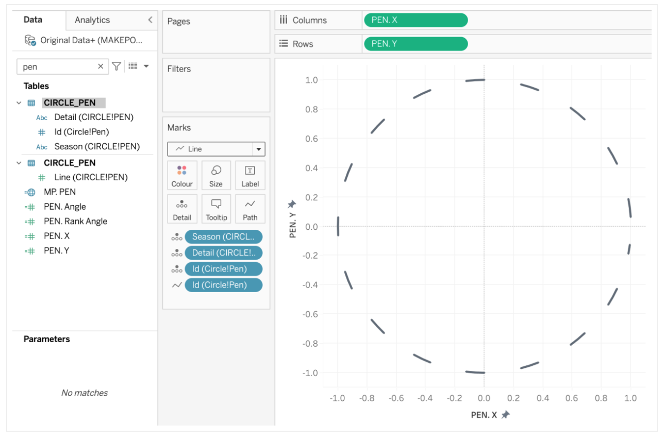Select the Data tab
The height and width of the screenshot is (441, 665).
[x=33, y=20]
